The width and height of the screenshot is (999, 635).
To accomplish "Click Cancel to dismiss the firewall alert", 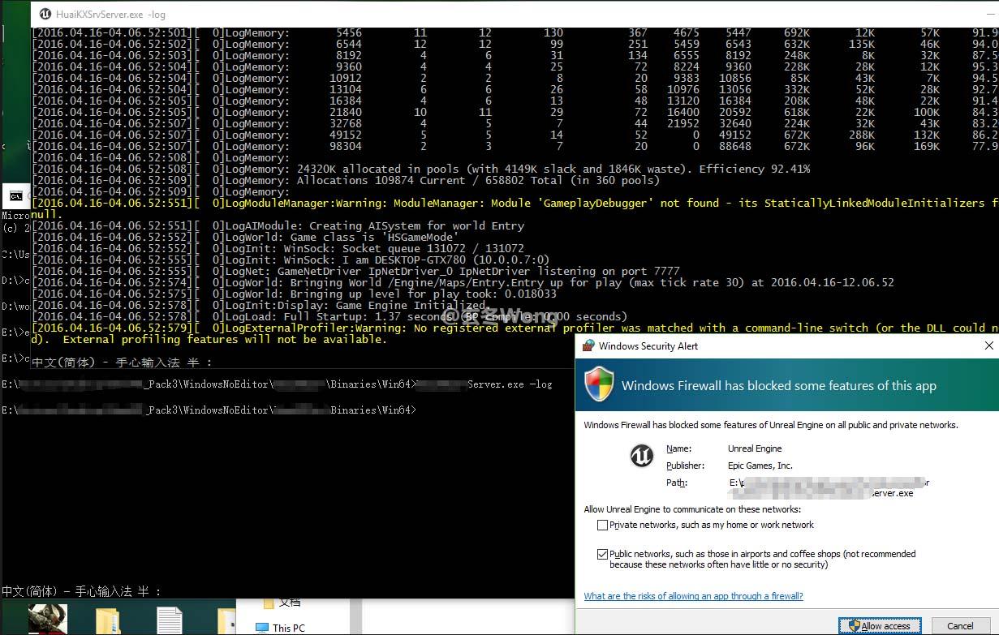I will click(x=961, y=626).
